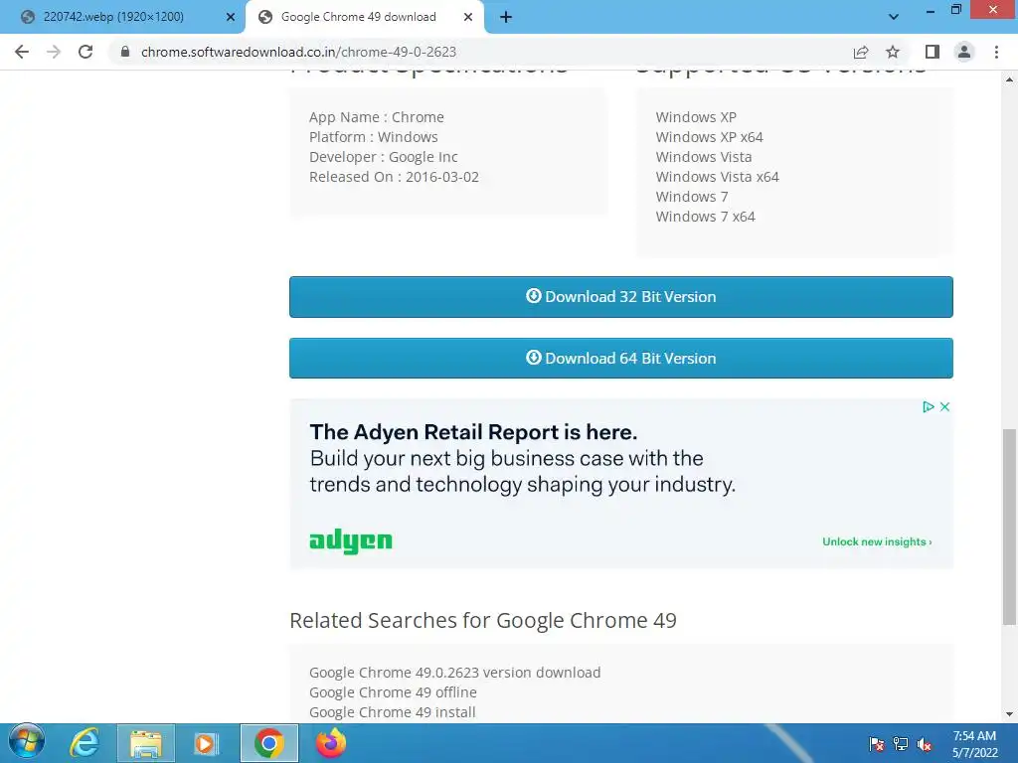Close the 220742.webp tab
This screenshot has width=1018, height=763.
coord(231,17)
